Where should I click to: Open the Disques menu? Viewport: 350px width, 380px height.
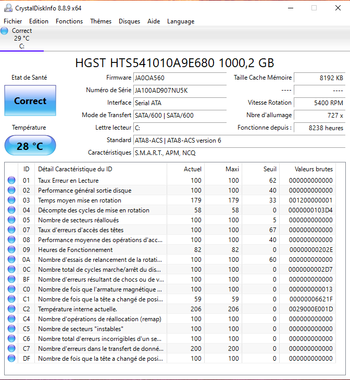tap(129, 21)
